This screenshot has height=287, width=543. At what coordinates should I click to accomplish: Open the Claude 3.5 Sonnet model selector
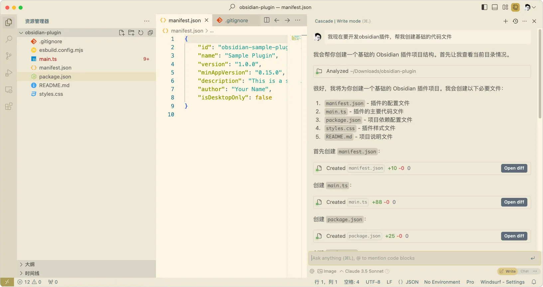[364, 271]
